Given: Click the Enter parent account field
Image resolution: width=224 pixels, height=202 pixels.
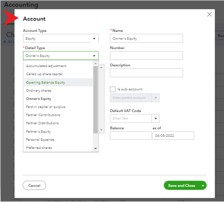Looking at the screenshot, I should (131, 98).
